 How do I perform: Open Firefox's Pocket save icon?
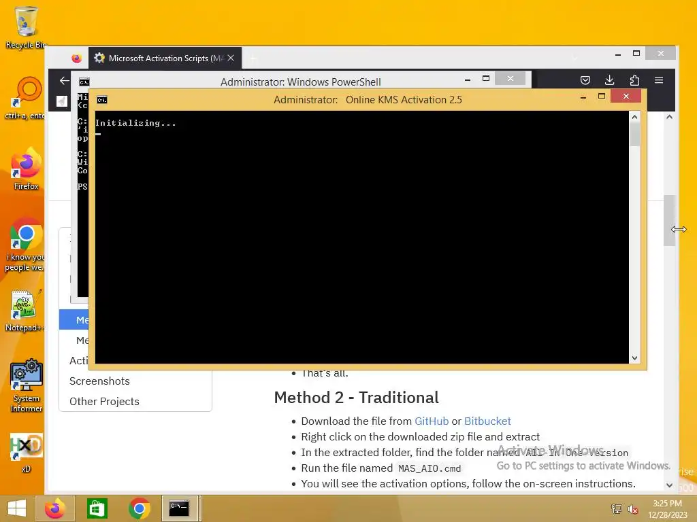(585, 80)
